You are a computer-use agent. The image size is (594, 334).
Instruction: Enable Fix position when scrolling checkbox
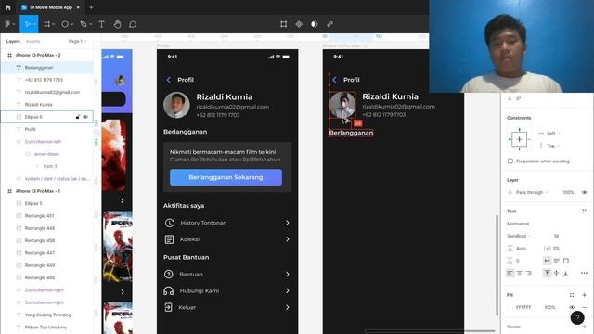point(510,161)
